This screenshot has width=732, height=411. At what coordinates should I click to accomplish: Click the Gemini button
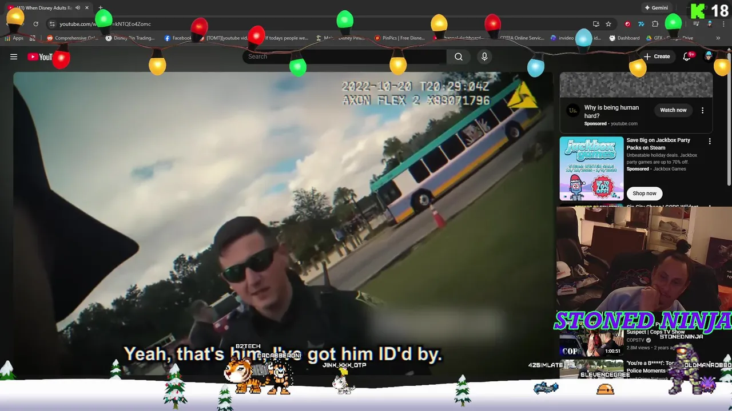(x=656, y=8)
